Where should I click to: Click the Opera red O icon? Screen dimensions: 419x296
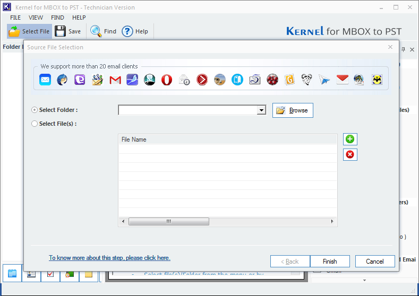(x=167, y=80)
